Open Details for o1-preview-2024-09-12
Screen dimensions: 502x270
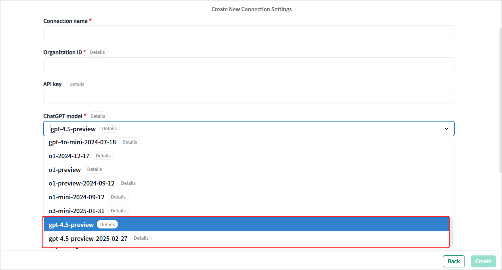(128, 183)
